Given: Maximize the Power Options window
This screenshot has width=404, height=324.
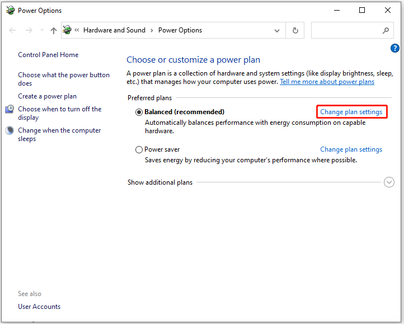Looking at the screenshot, I should pyautogui.click(x=362, y=10).
